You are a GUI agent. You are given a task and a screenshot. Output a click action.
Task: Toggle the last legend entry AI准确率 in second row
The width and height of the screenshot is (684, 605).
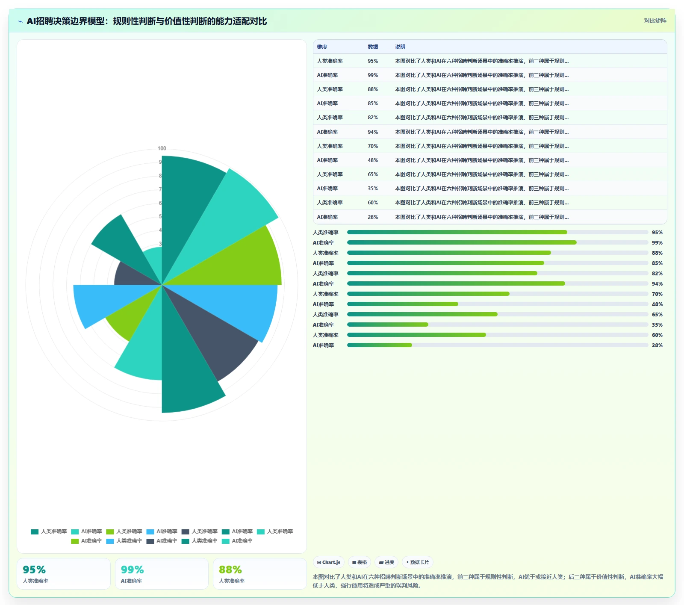[x=237, y=541]
